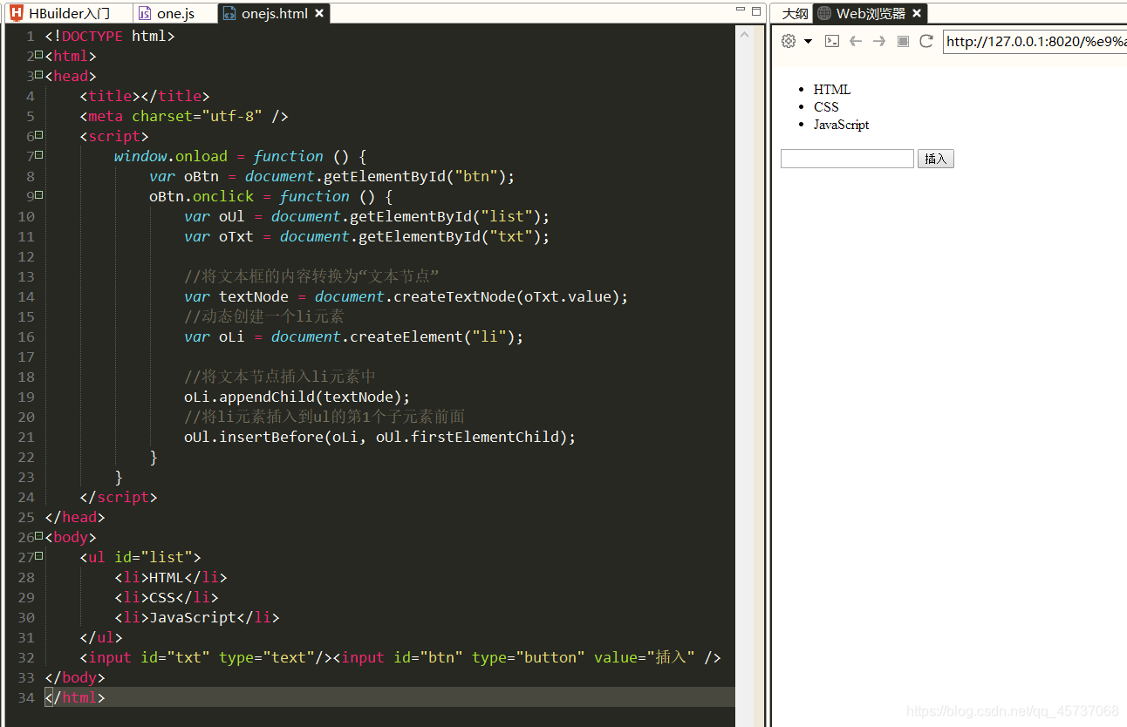Go back in the Web browser panel

(856, 41)
